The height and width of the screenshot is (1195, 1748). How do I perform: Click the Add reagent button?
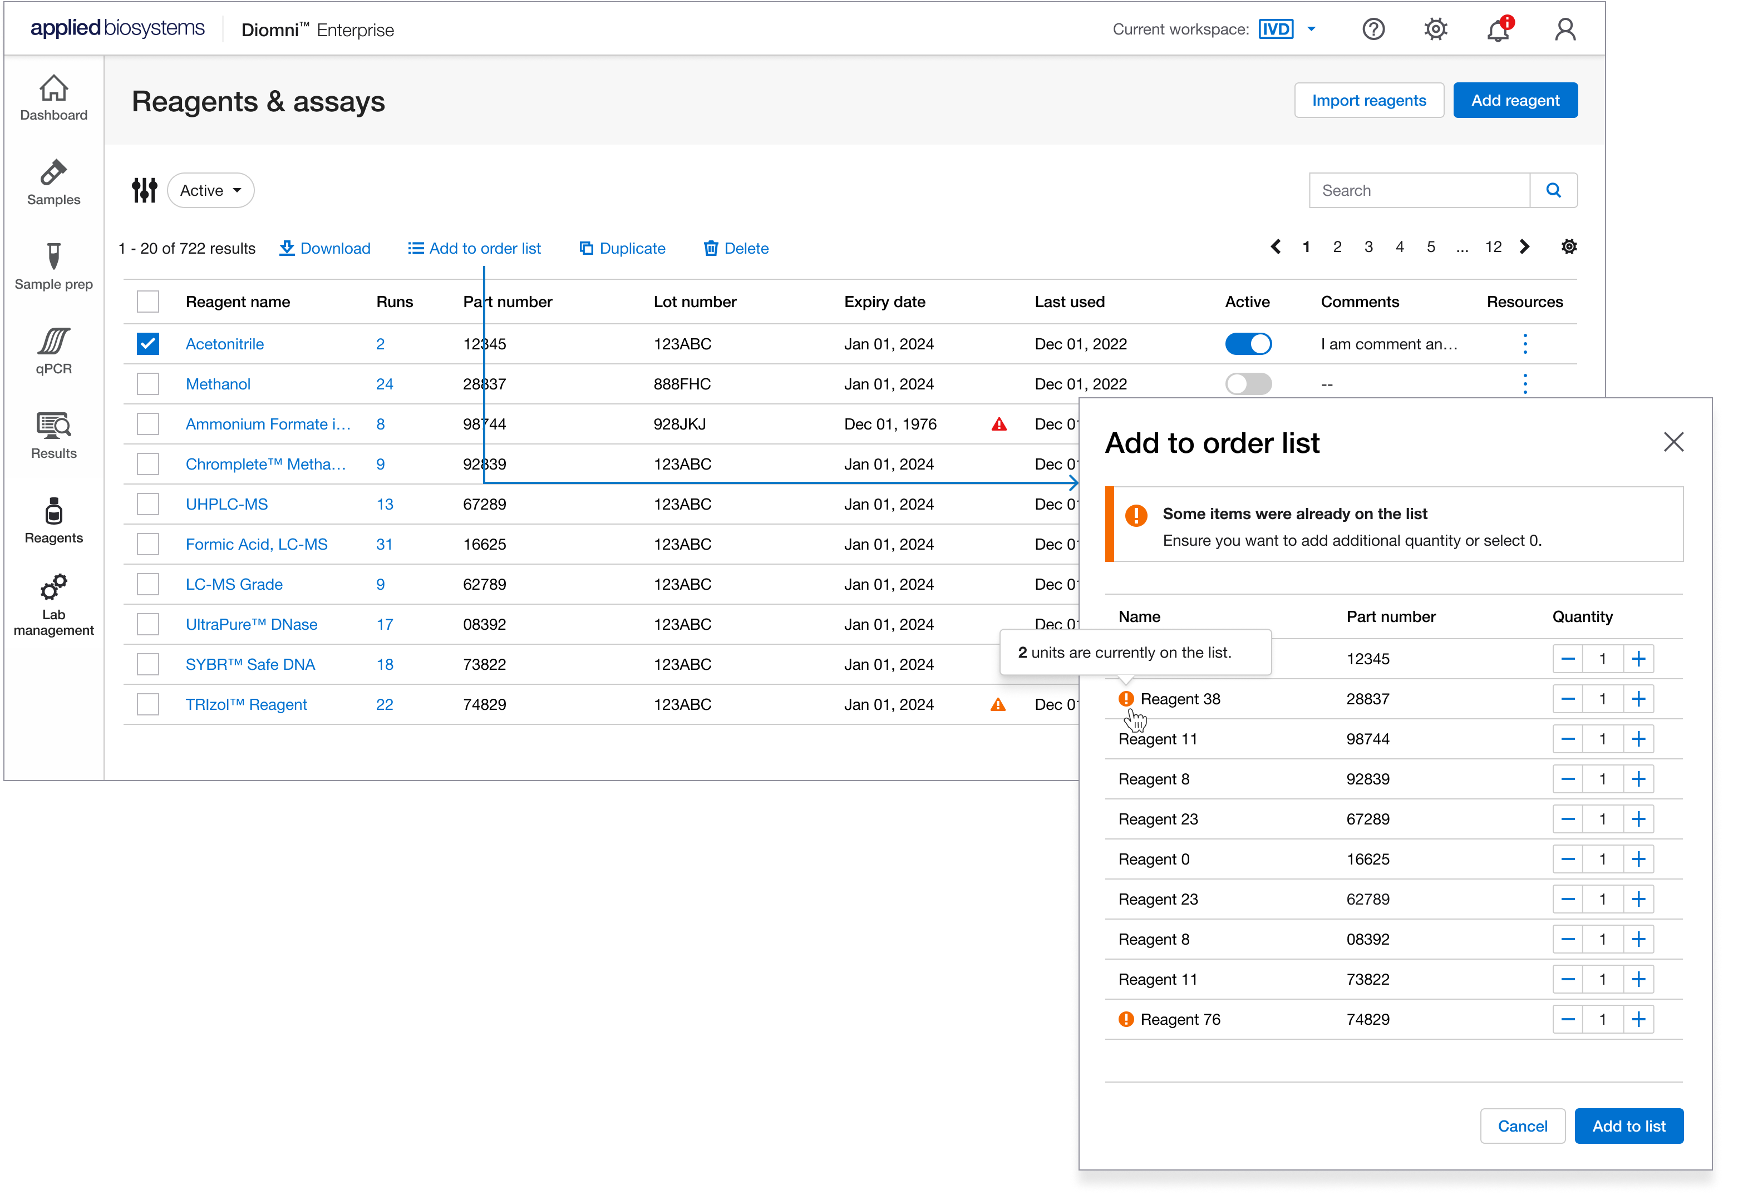1515,100
